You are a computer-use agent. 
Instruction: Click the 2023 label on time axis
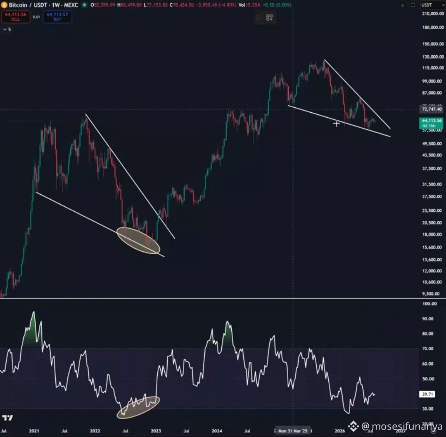[x=156, y=431]
